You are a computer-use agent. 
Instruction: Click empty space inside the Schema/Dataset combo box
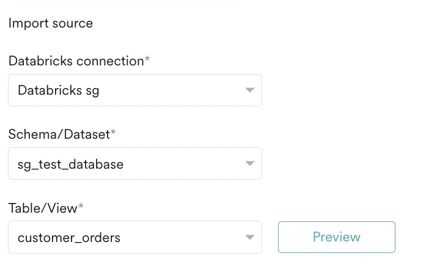click(183, 164)
